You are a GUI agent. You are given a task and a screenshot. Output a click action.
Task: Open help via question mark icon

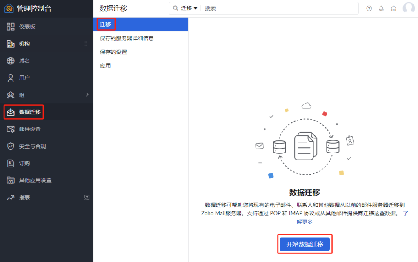369,8
